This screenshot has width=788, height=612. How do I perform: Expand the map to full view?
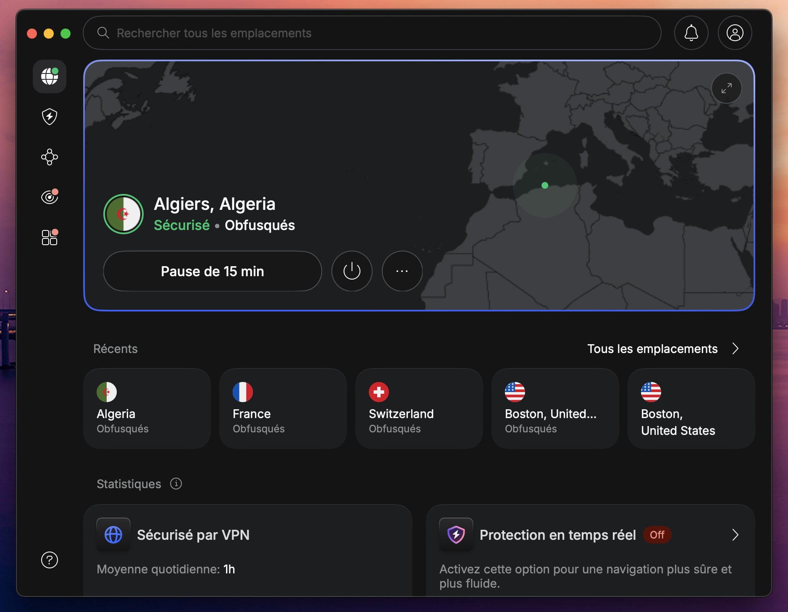[727, 88]
